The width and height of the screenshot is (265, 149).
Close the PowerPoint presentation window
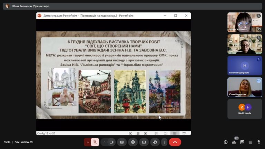(x=186, y=16)
